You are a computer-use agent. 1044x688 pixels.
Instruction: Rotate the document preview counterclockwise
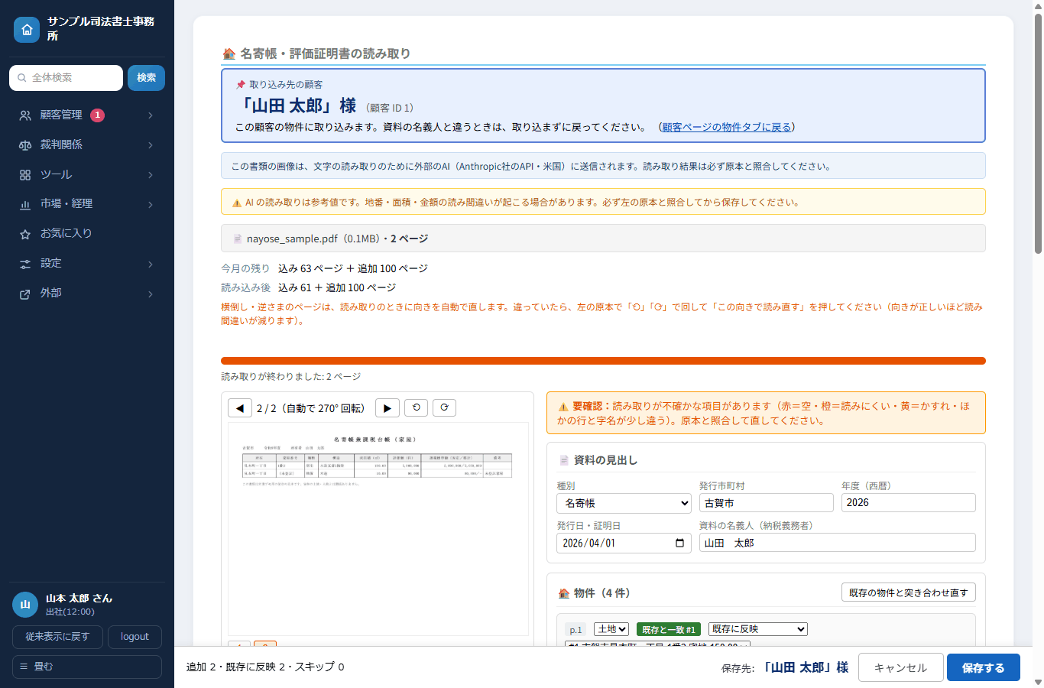[x=417, y=407]
